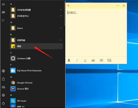Open Pictures from Start sidebar
Viewport: 138px width, 108px height.
pos(4,87)
